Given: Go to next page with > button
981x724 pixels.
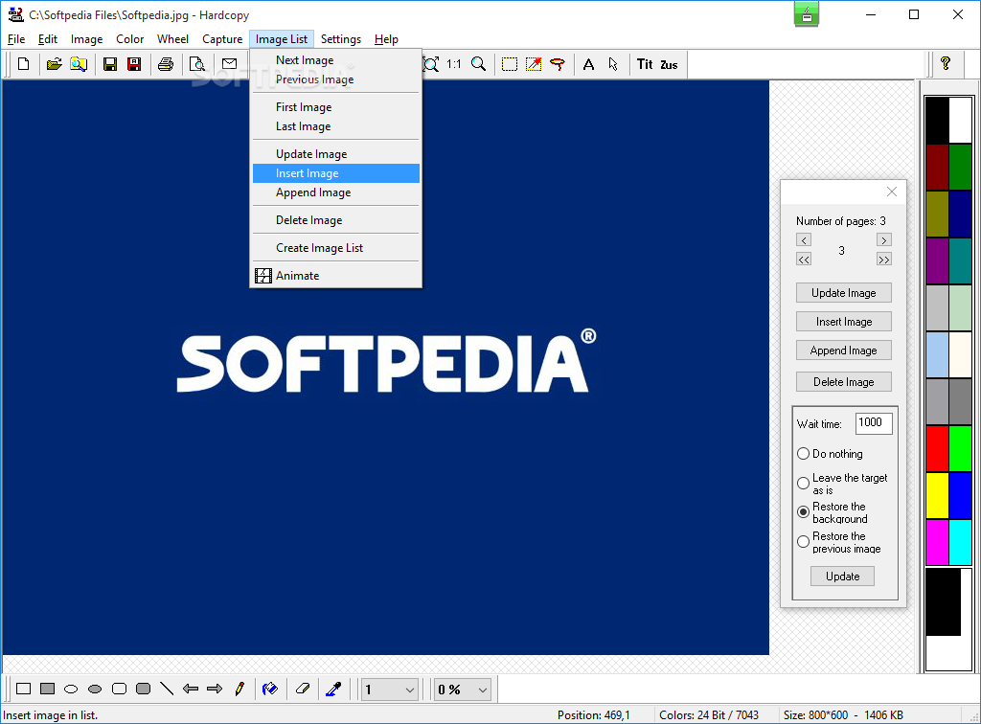Looking at the screenshot, I should coord(883,240).
